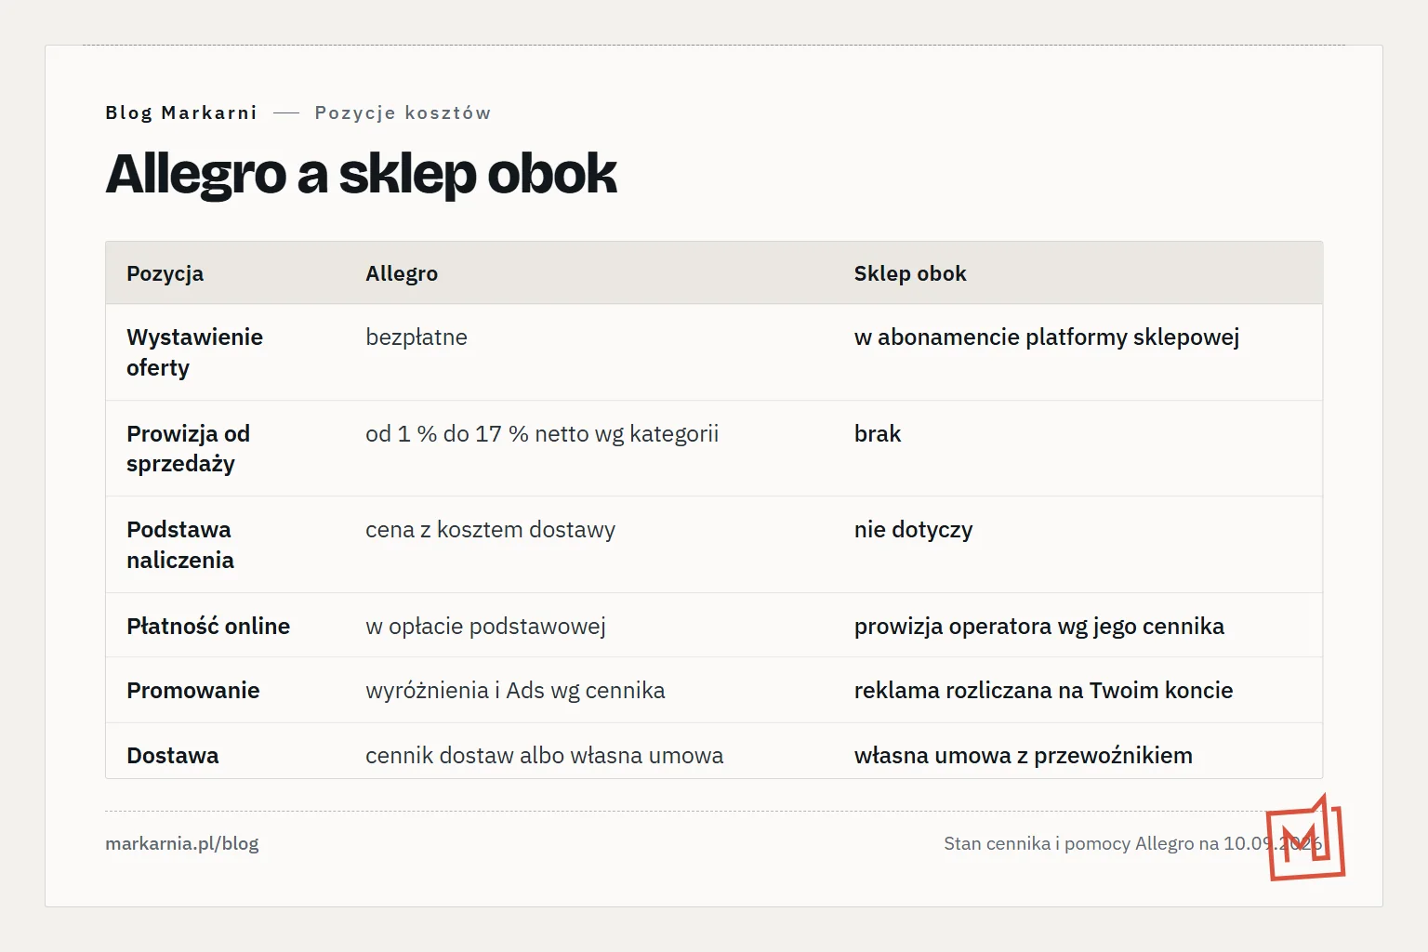Select the "Allegro" column header in the table
The image size is (1428, 952).
click(x=402, y=273)
